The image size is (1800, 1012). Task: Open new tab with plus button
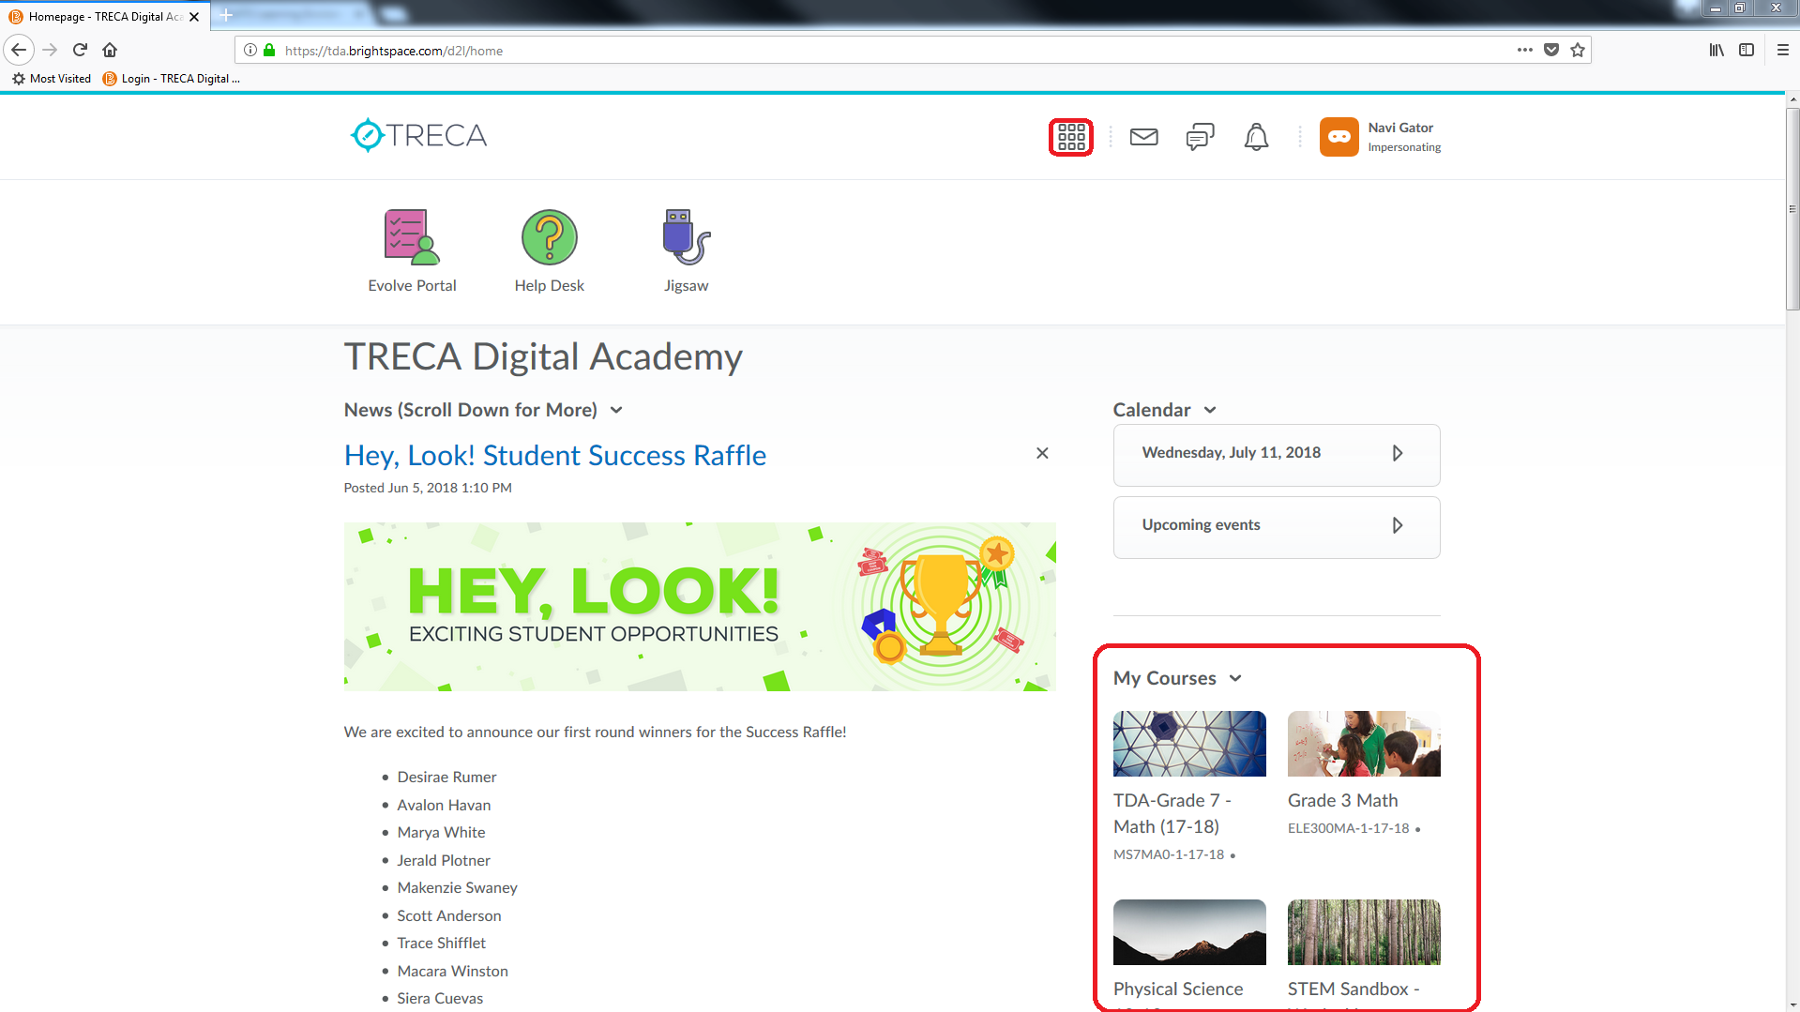(225, 15)
